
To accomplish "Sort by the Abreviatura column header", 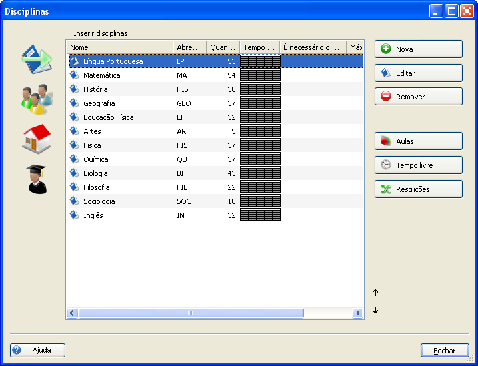I will [x=189, y=47].
